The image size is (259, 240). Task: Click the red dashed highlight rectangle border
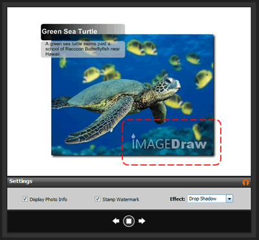click(172, 120)
